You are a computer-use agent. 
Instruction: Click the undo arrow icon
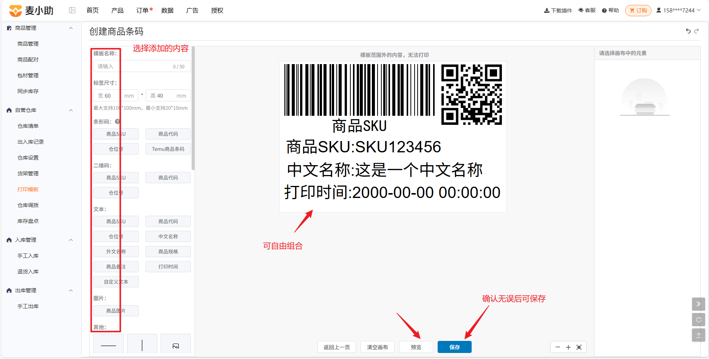tap(688, 31)
